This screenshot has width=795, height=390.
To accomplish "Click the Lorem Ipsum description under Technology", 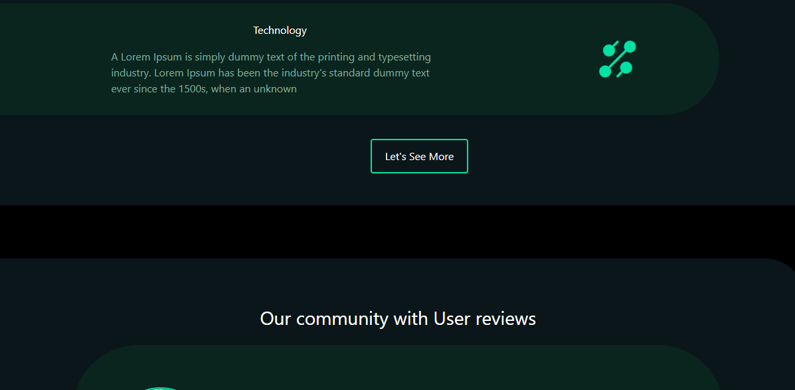I will point(271,72).
